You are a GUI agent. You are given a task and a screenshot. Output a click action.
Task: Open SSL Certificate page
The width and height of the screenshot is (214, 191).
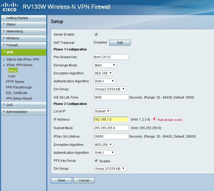click(16, 93)
